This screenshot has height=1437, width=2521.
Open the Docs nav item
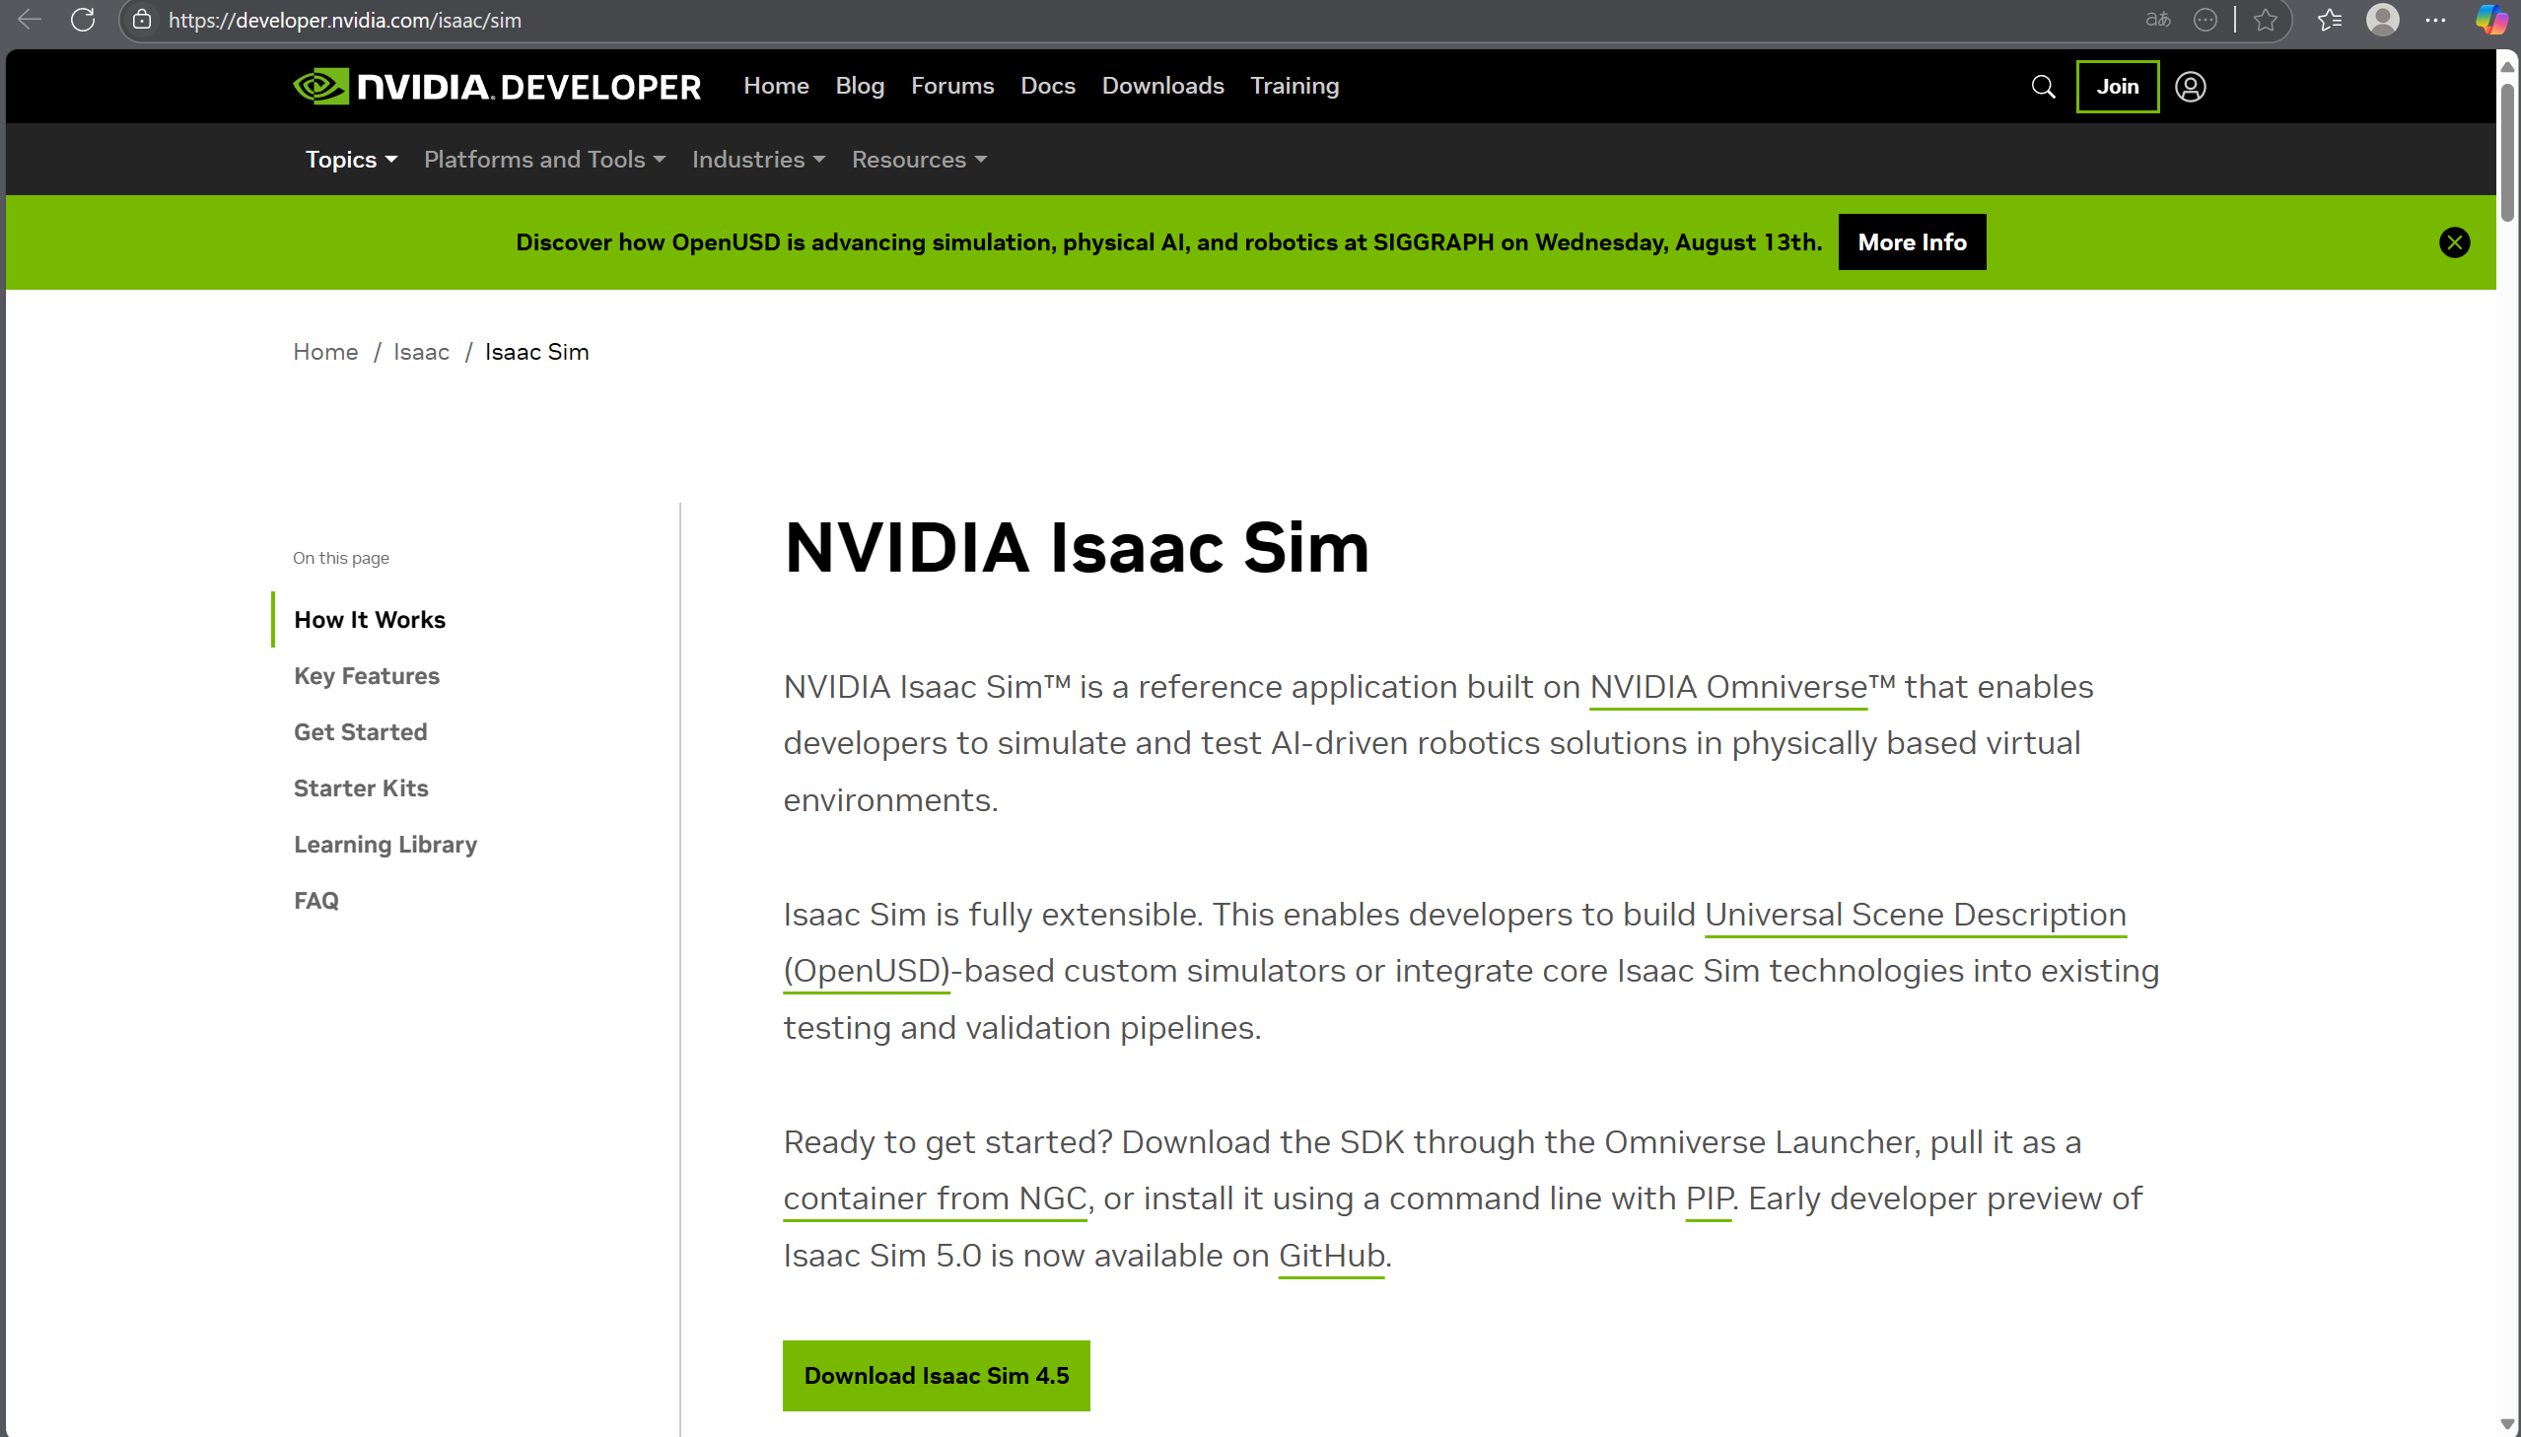click(1047, 86)
